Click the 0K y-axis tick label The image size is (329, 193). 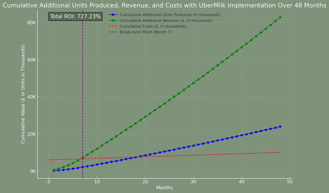point(33,171)
